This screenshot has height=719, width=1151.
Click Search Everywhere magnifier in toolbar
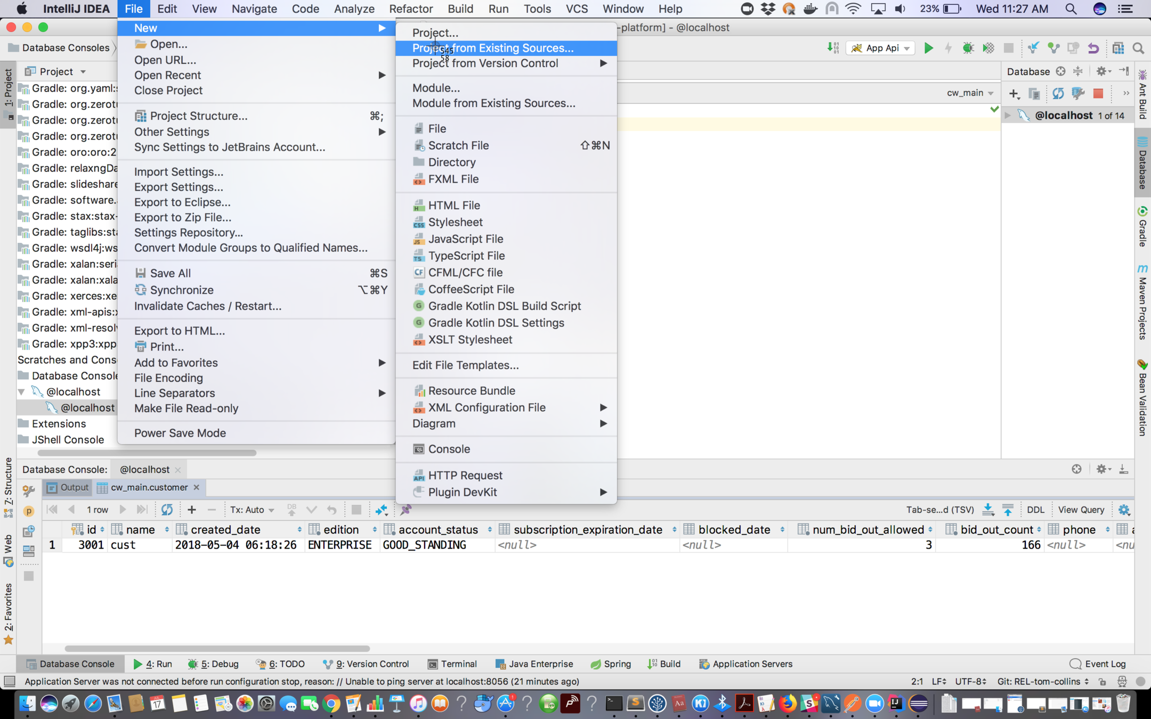click(1139, 48)
